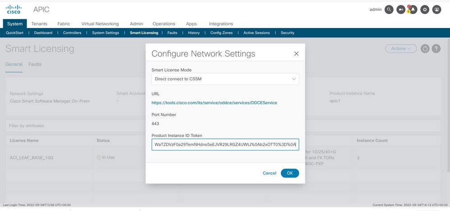The image size is (450, 211).
Task: Click the apic1 product instance name
Action: (x=335, y=101)
